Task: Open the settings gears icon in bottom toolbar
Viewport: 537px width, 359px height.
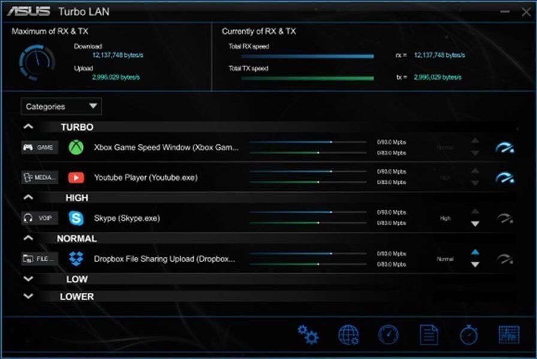Action: pyautogui.click(x=307, y=334)
